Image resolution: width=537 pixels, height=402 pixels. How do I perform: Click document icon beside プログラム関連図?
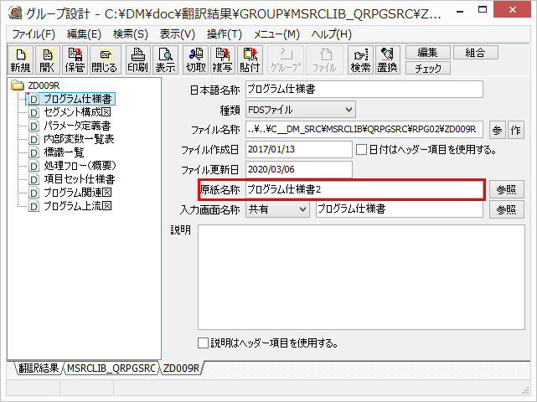click(34, 193)
